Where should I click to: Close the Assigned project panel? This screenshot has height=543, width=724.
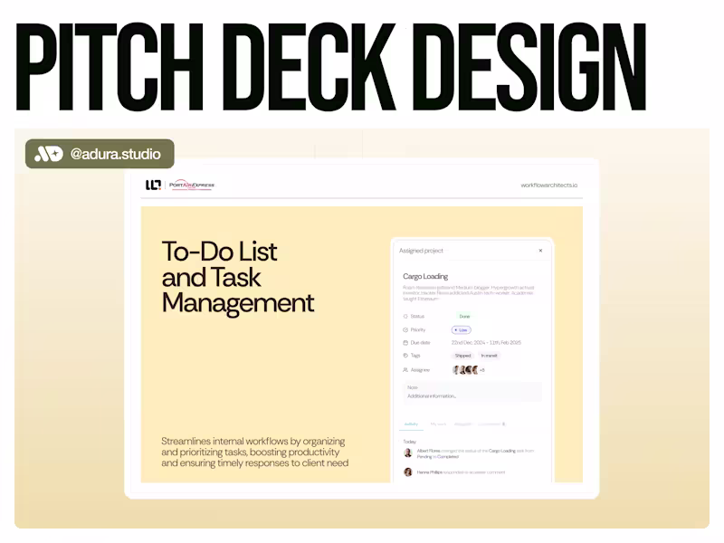(x=540, y=252)
